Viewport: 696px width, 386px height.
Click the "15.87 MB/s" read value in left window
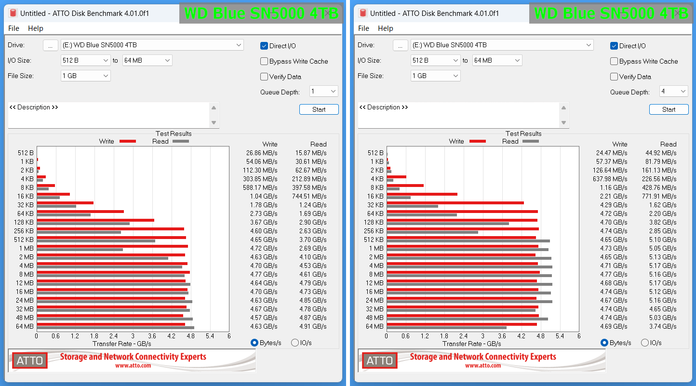(x=311, y=153)
